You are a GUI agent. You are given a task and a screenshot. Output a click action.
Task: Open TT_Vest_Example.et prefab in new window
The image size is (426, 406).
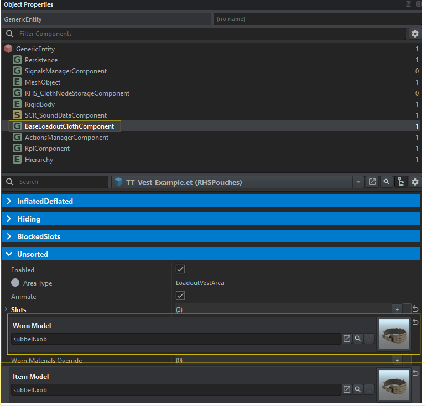pos(372,182)
